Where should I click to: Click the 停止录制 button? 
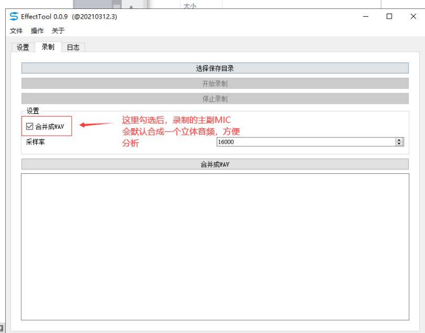[x=215, y=99]
